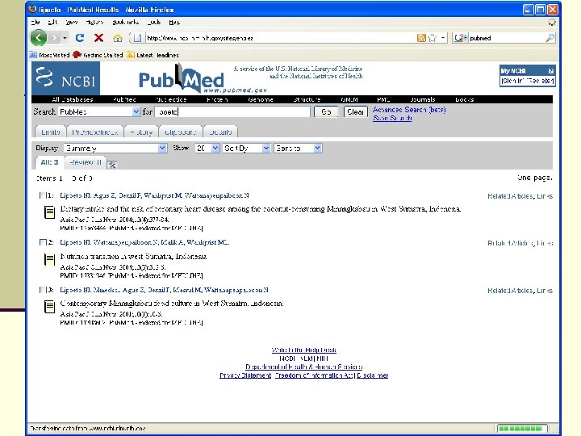The image size is (581, 436).
Task: Select the All: 3 results tab
Action: 49,162
